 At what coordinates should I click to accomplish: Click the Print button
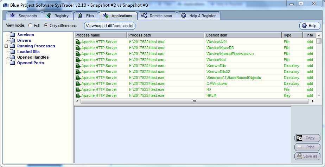307,147
